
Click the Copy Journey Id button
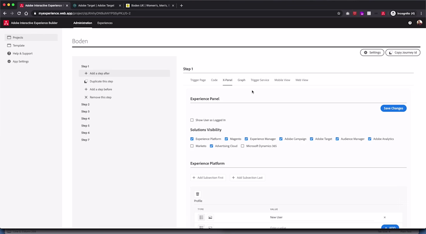[403, 53]
